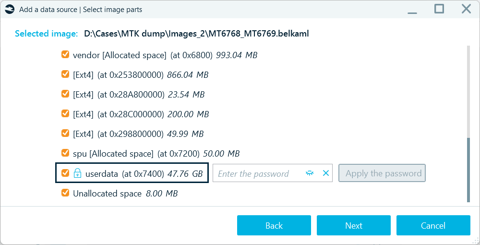Screen dimensions: 480x245
Task: Select 'Unallocated space 8.00 MB' text
Action: tap(125, 194)
